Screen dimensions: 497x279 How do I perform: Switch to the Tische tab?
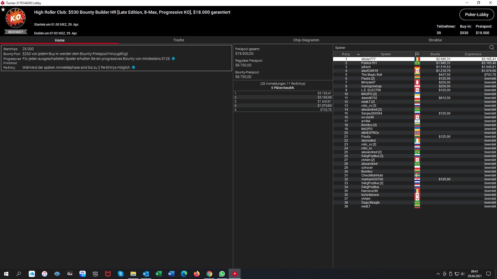click(x=179, y=40)
